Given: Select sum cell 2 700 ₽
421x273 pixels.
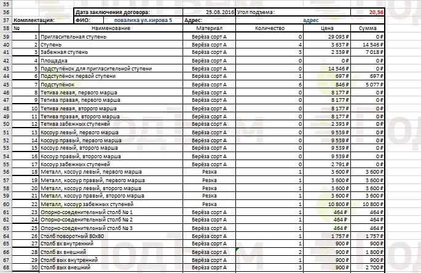Looking at the screenshot, I should (x=368, y=267).
